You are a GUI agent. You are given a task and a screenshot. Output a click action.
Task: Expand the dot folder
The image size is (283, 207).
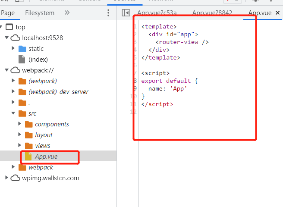[x=13, y=102]
